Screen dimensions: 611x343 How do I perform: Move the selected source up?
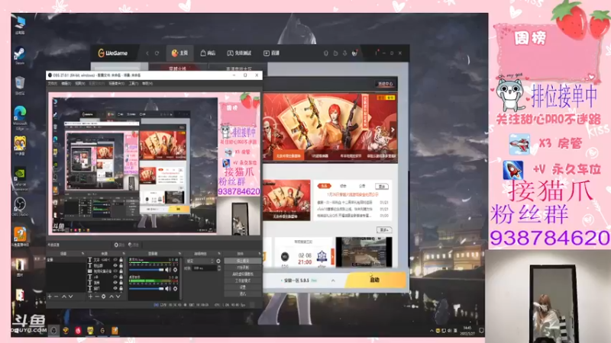click(x=112, y=297)
